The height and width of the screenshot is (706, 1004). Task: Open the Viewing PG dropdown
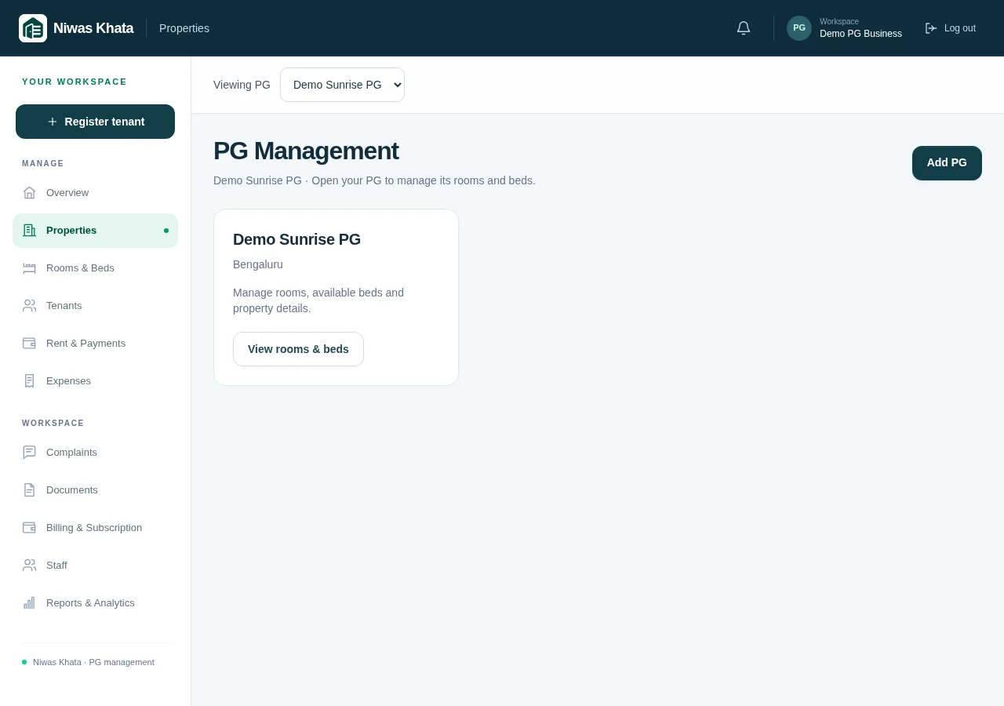tap(342, 85)
